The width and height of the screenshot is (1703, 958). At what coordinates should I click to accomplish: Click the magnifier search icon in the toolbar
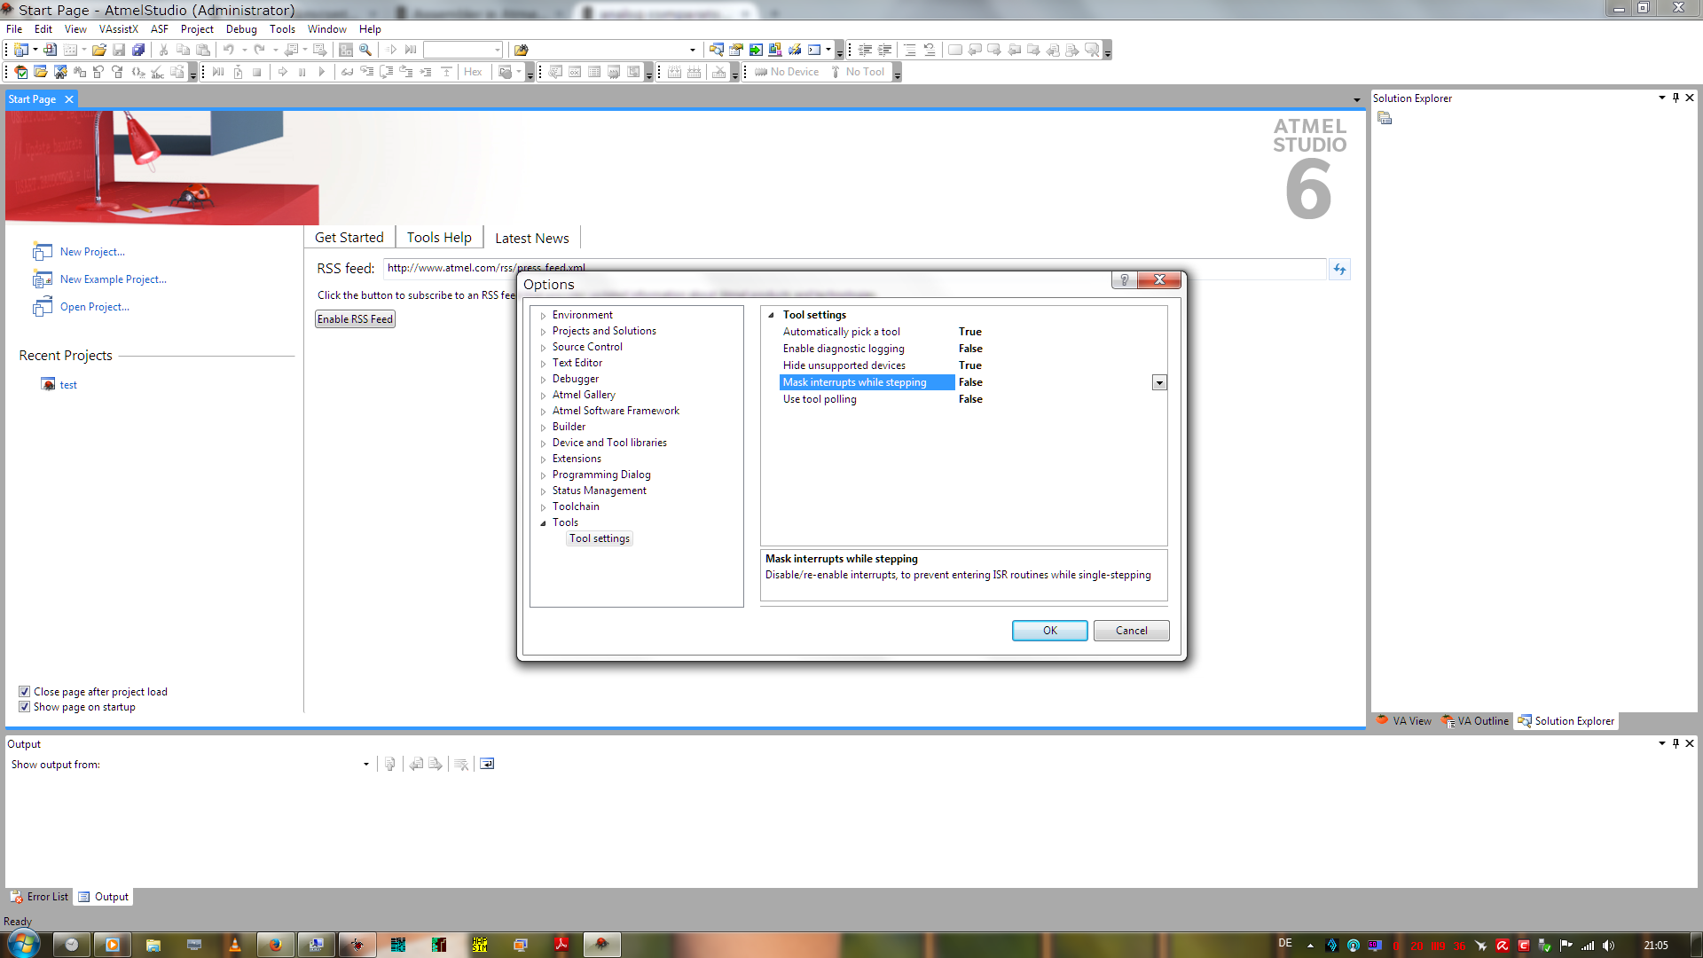point(365,50)
